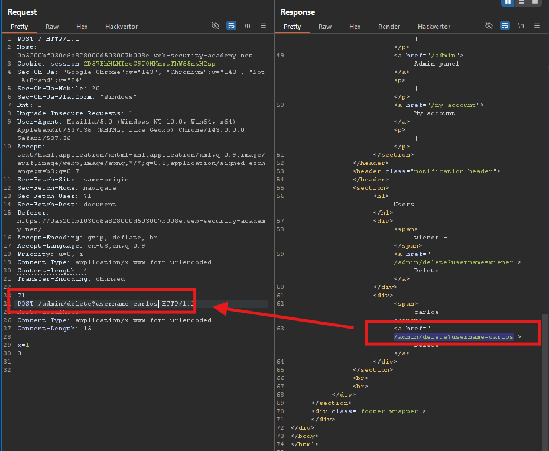
Task: Click the terminating '0' chunk on line 30
Action: 20,353
